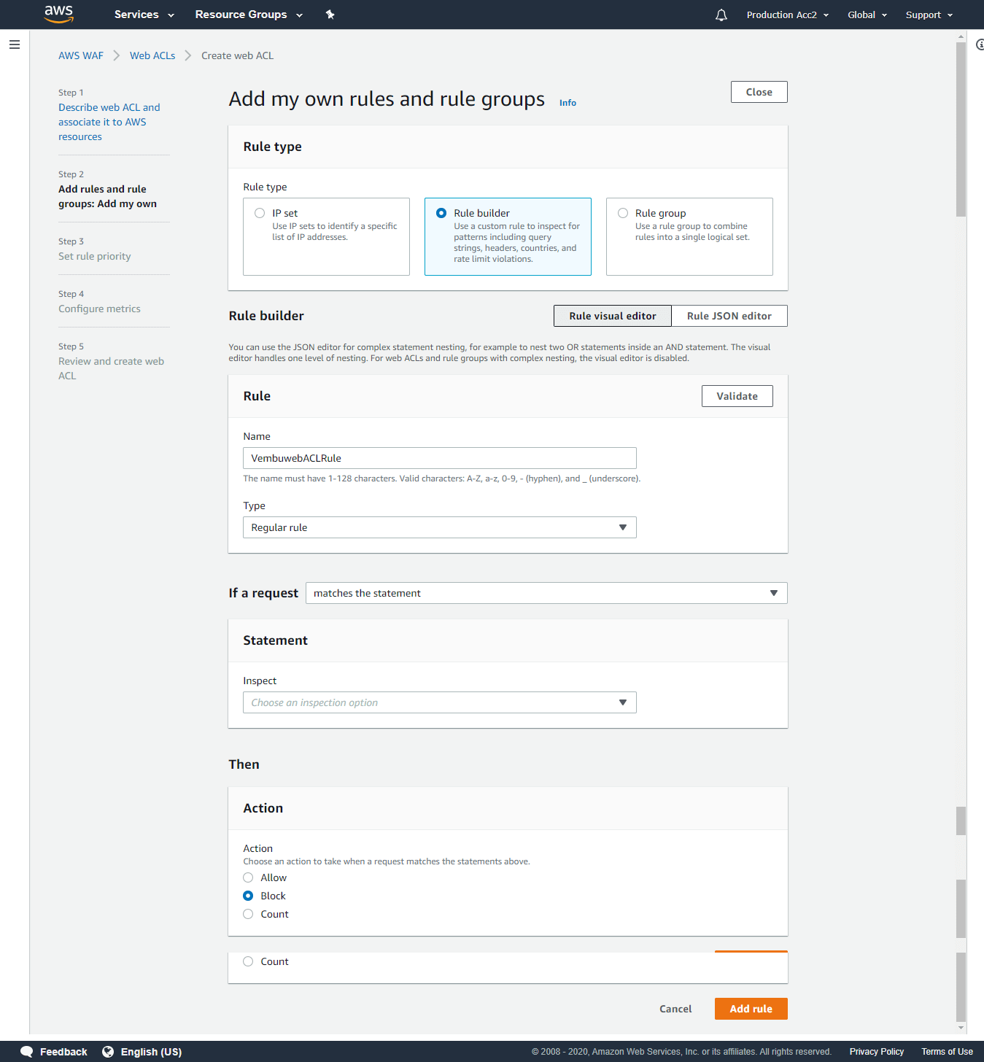Click the Feedback speech bubble icon
This screenshot has height=1062, width=984.
coord(27,1051)
